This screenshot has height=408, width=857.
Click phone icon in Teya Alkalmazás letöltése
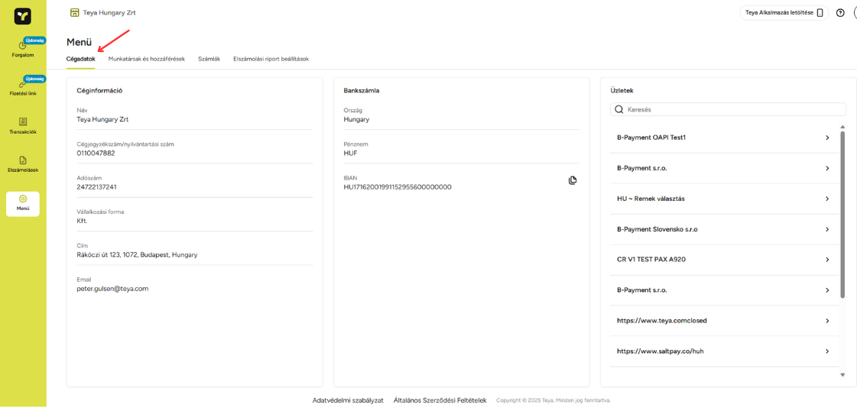click(820, 12)
